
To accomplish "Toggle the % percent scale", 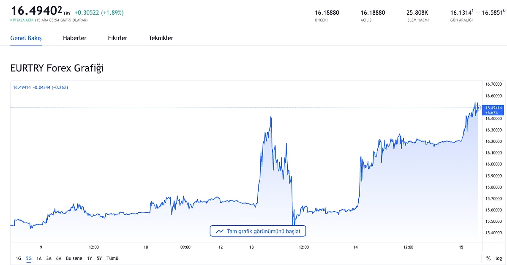I will [x=488, y=258].
